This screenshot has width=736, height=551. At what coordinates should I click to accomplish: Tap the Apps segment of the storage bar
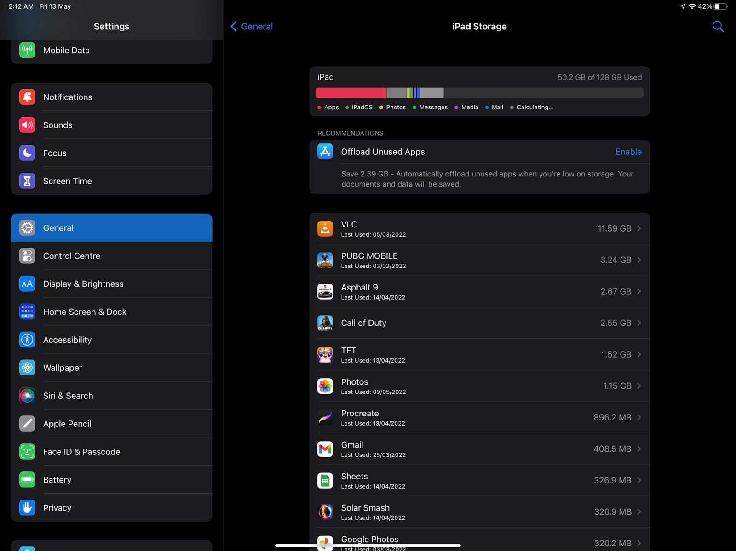[x=351, y=93]
